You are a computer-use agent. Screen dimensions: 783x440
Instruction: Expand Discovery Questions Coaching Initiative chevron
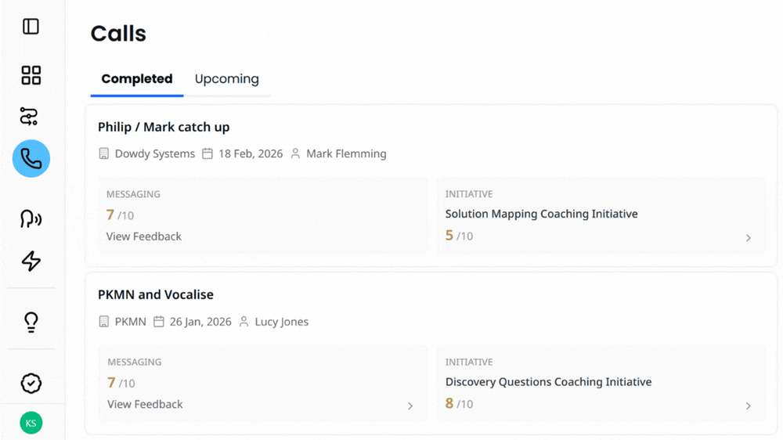point(748,406)
